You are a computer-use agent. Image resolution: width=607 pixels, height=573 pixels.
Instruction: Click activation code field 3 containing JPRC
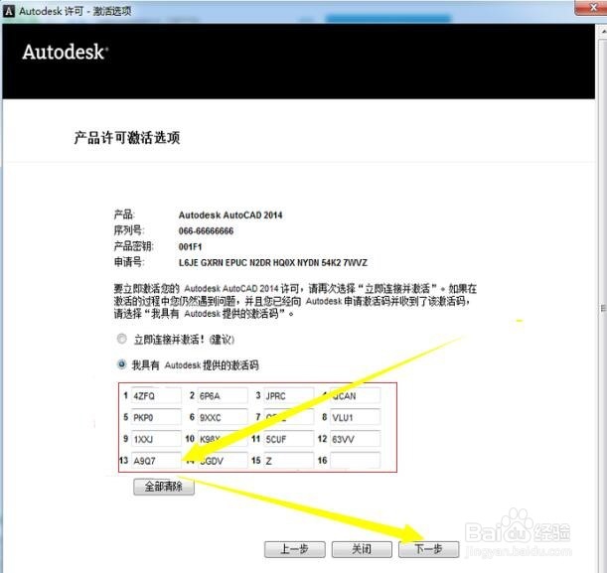pyautogui.click(x=289, y=395)
